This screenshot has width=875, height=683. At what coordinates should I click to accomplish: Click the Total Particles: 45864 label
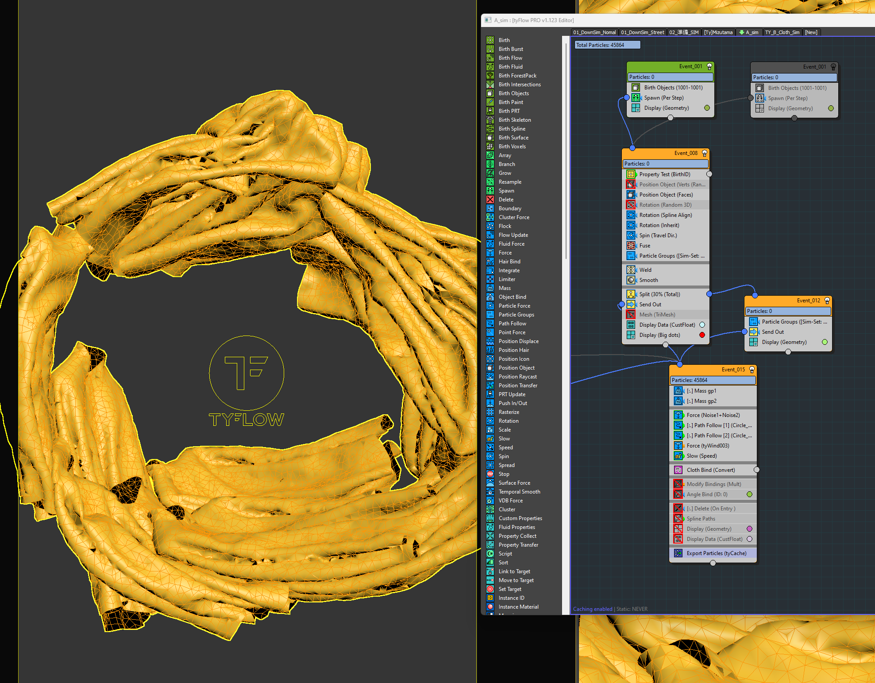(607, 45)
